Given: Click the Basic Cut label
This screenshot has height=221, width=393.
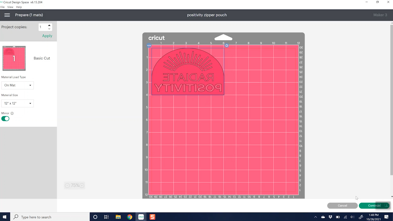Looking at the screenshot, I should pyautogui.click(x=42, y=58).
